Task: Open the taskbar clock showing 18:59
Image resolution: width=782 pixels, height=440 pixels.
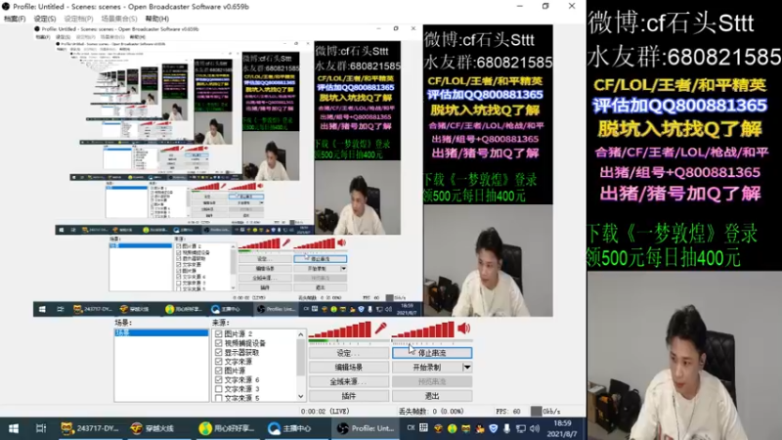Action: point(562,428)
